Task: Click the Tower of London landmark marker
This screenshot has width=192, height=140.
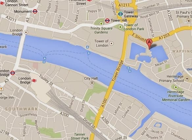Action: tap(111, 43)
